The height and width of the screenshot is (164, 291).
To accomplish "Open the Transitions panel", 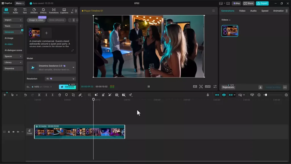I will point(54,11).
